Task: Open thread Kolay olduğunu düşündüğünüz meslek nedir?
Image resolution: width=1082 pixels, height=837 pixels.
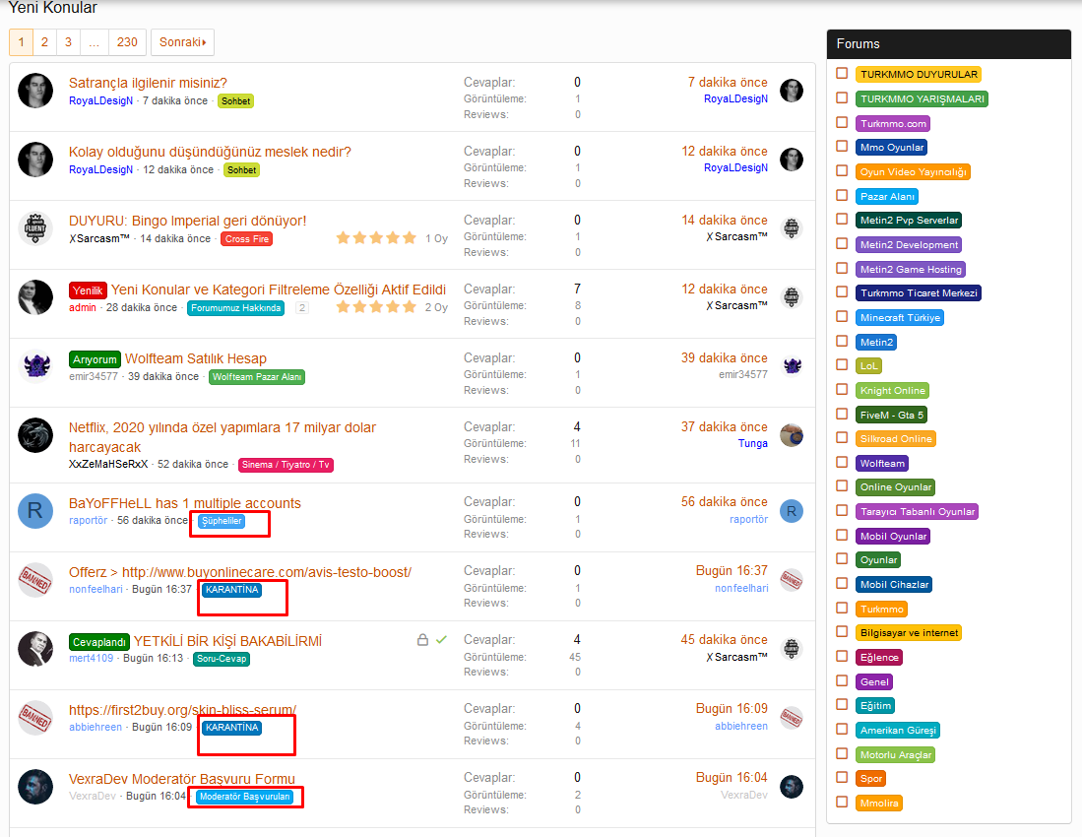Action: 210,152
